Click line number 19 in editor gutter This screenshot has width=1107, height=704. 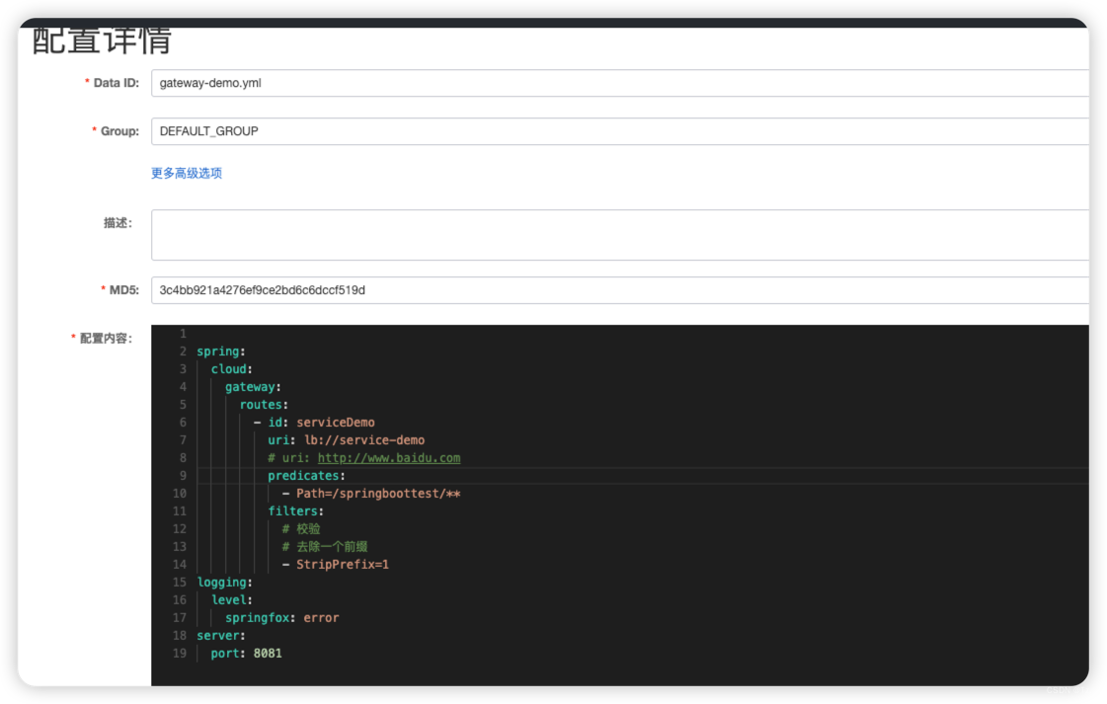(x=180, y=654)
